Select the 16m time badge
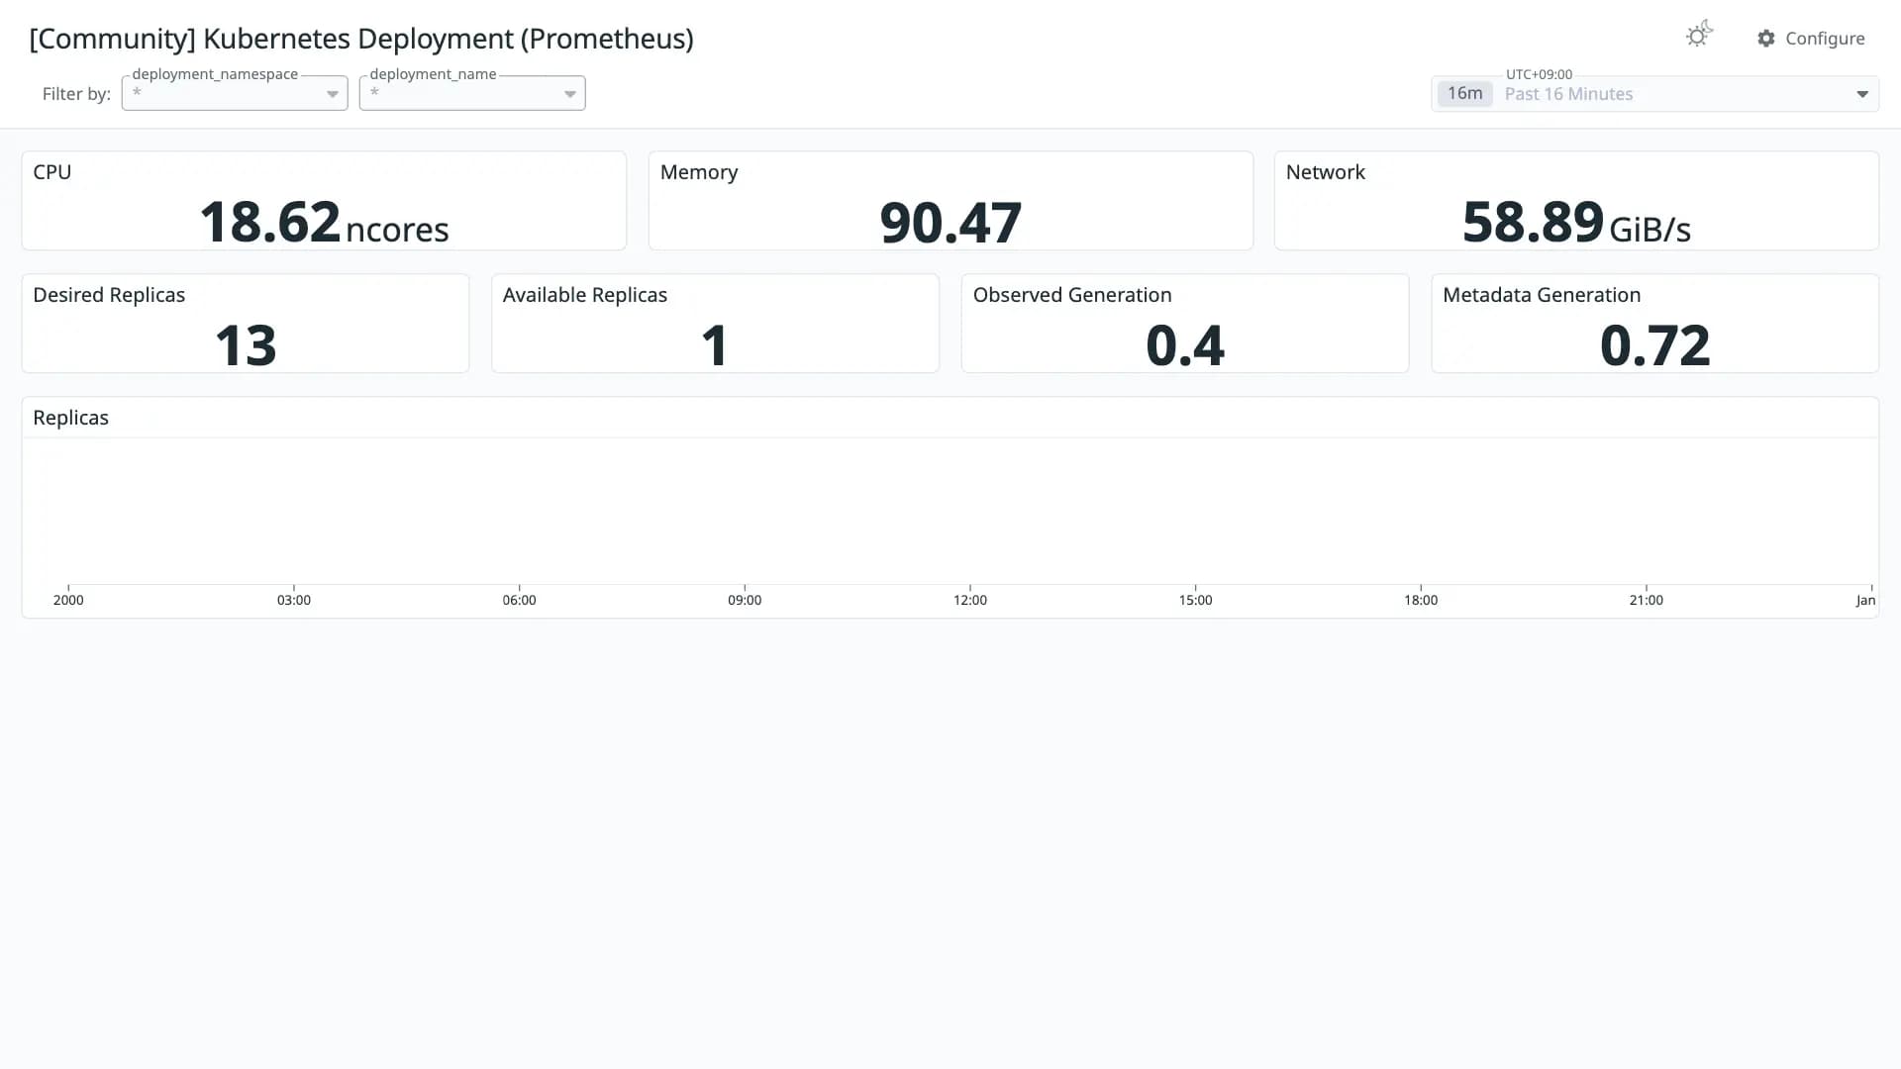The width and height of the screenshot is (1901, 1069). [x=1464, y=93]
